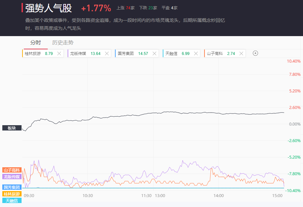Open 龙版传媒 stock name in chip
303x207 pixels.
pos(78,53)
